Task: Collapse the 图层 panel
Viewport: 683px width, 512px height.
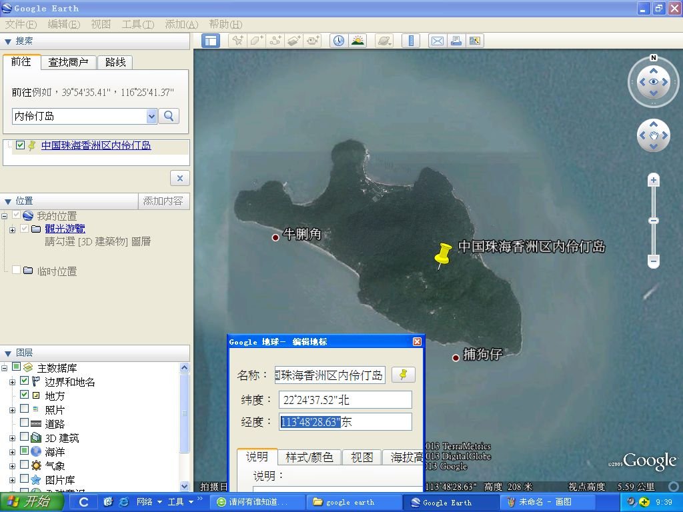Action: coord(7,353)
